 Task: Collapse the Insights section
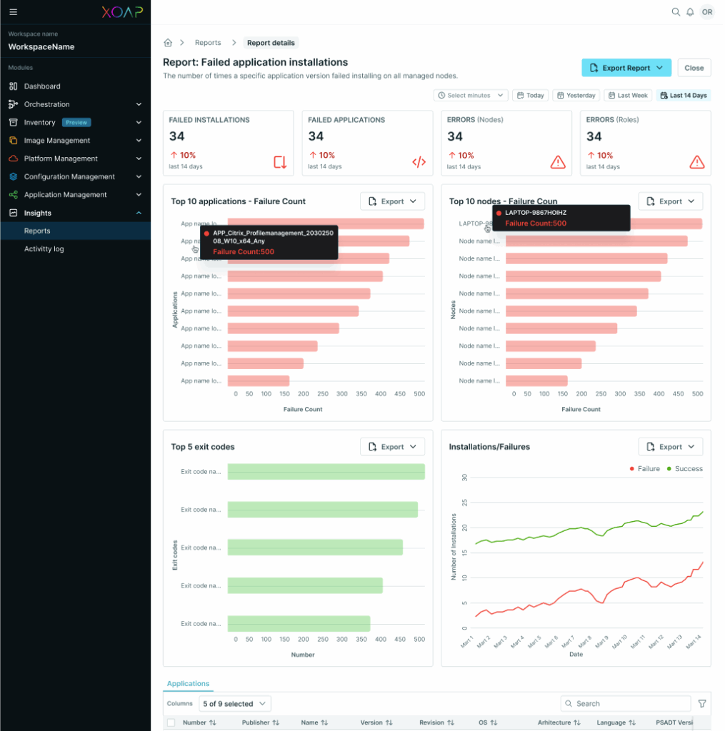coord(140,212)
